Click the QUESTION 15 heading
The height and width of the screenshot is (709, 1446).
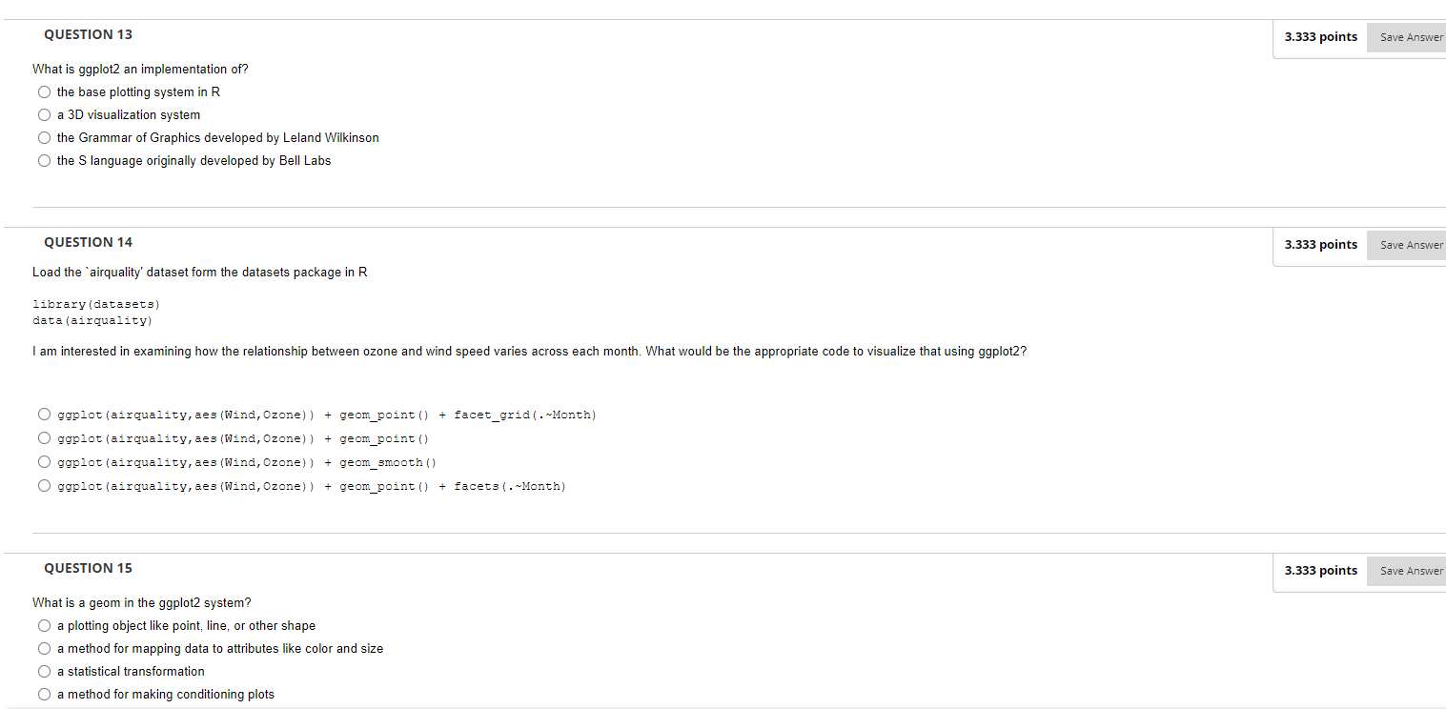pyautogui.click(x=88, y=568)
